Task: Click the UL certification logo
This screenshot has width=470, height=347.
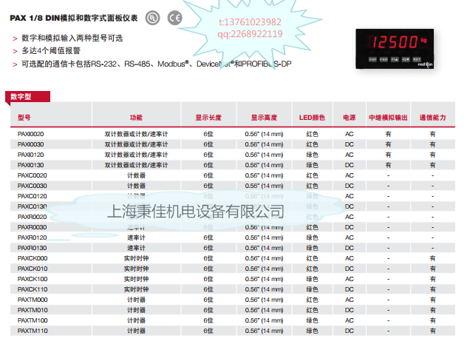Action: click(x=152, y=18)
